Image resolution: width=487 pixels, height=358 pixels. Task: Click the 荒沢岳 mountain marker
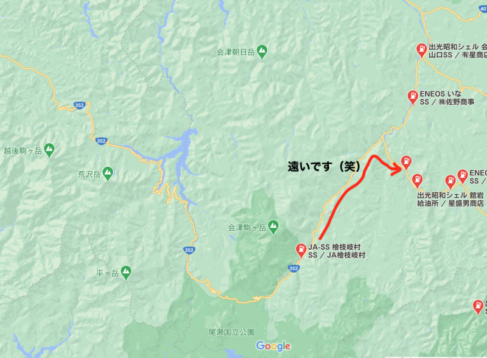pos(108,174)
